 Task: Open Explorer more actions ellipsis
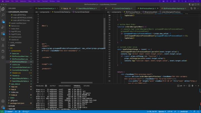pos(31,8)
